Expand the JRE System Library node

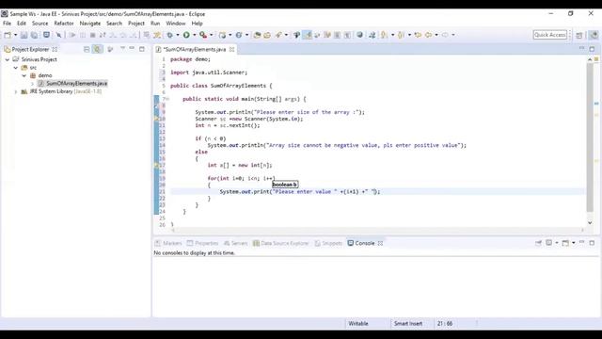pyautogui.click(x=16, y=91)
